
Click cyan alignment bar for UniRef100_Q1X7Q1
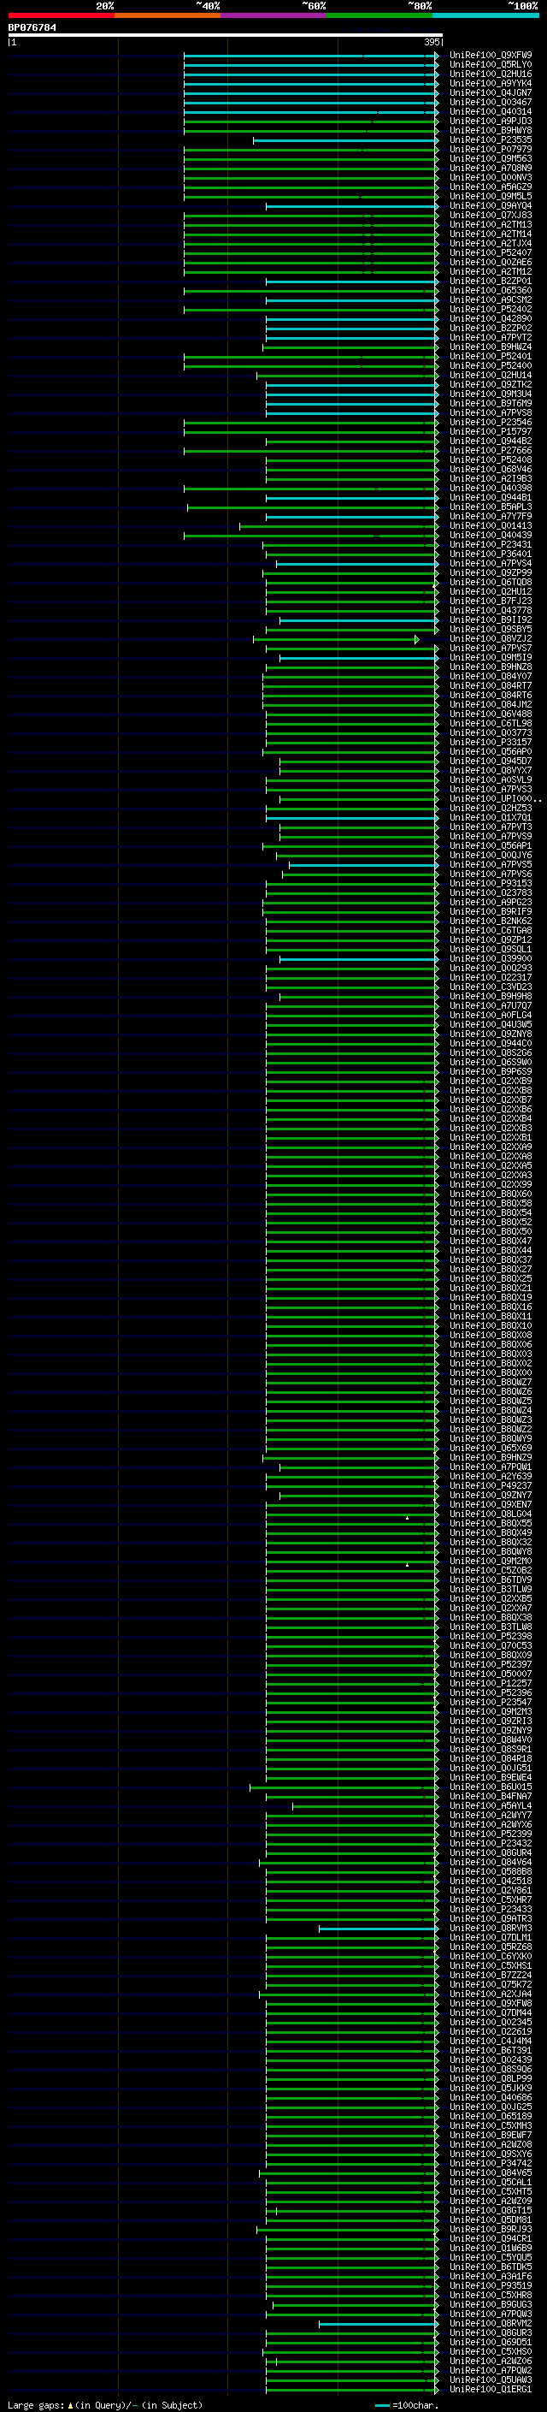click(x=351, y=818)
